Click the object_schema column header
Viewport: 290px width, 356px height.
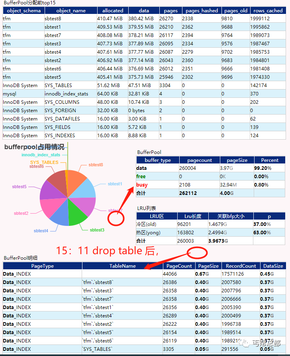click(24, 11)
